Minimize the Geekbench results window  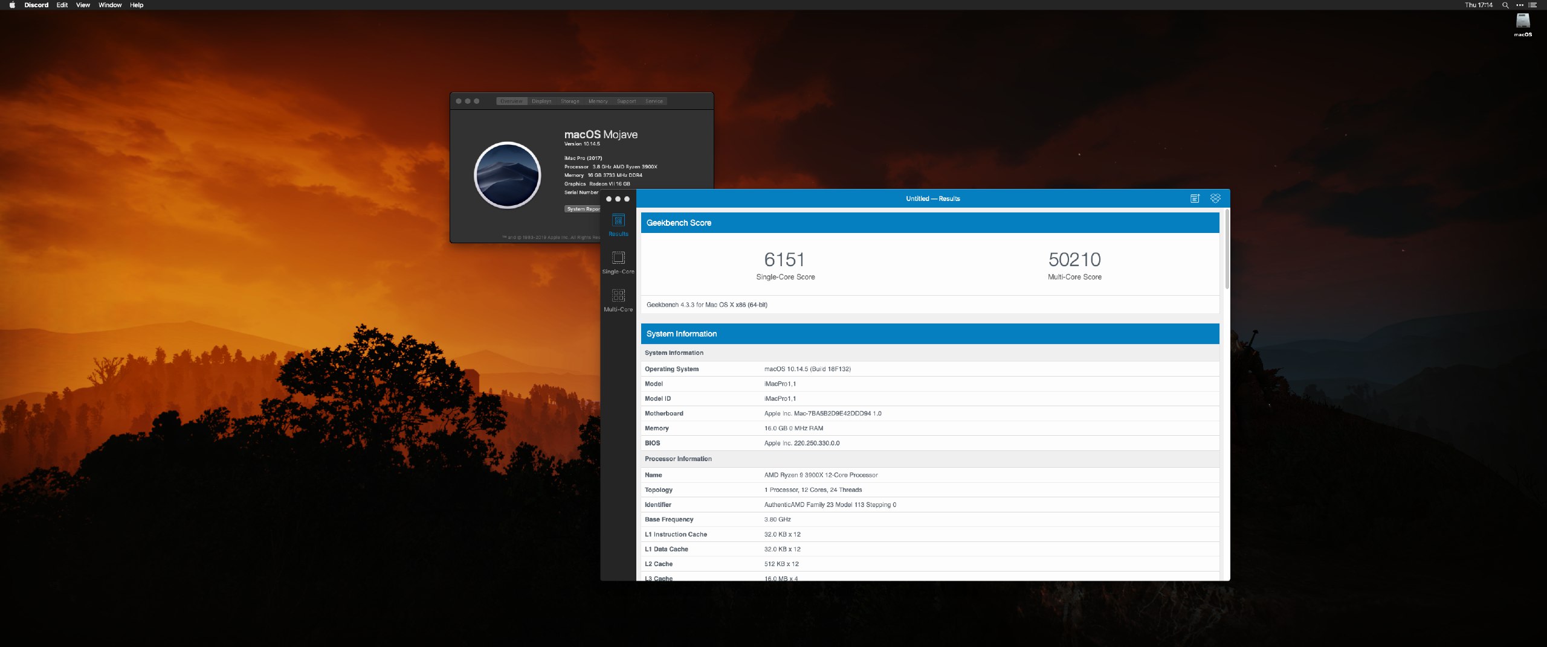click(618, 199)
